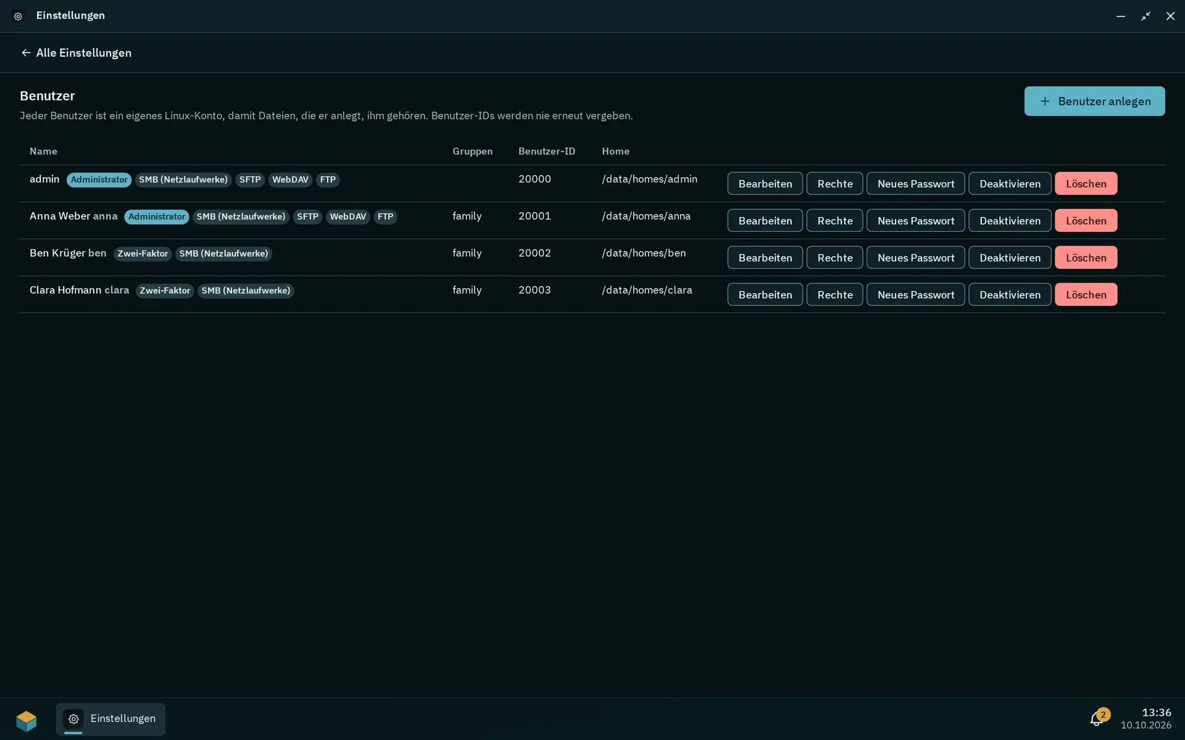Click the gear icon in the title bar

click(19, 16)
